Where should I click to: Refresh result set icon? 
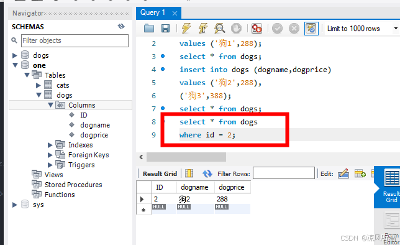(207, 173)
